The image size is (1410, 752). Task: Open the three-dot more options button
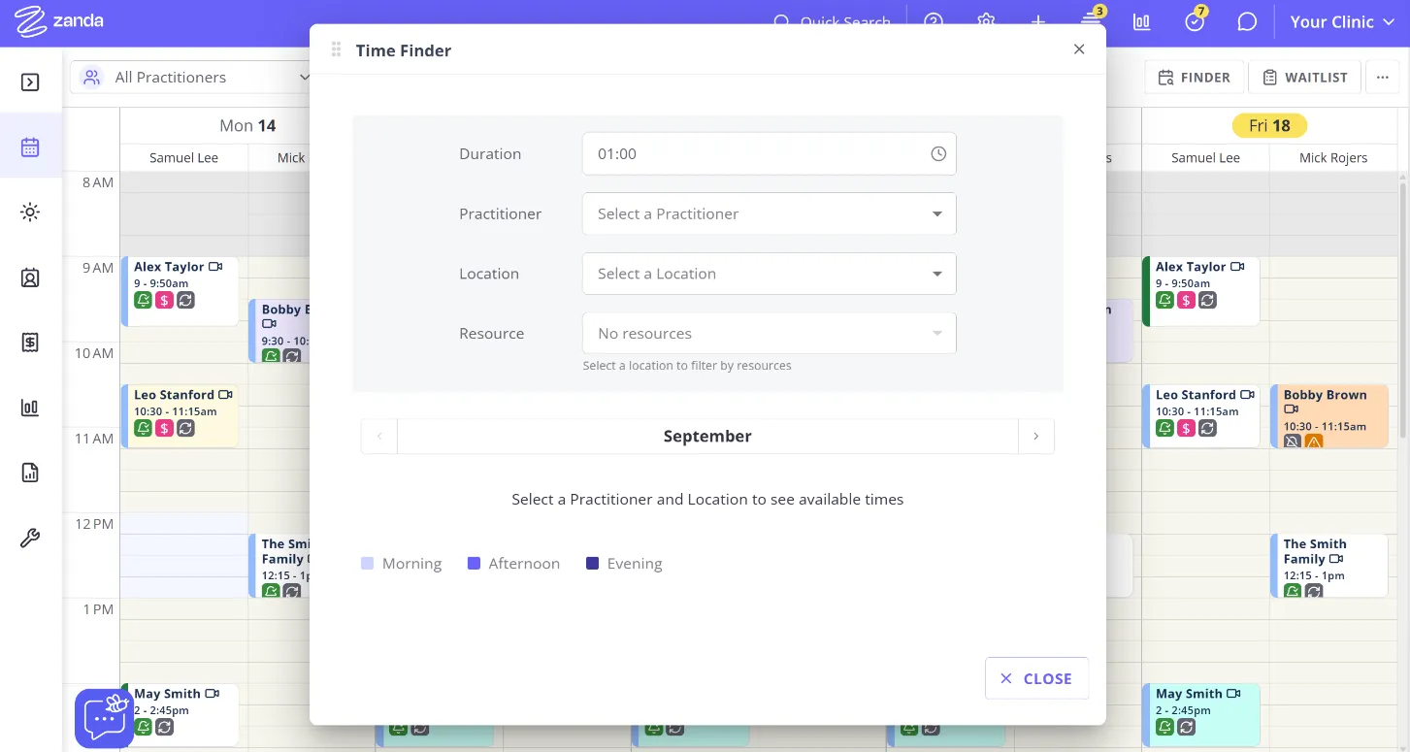click(1383, 78)
